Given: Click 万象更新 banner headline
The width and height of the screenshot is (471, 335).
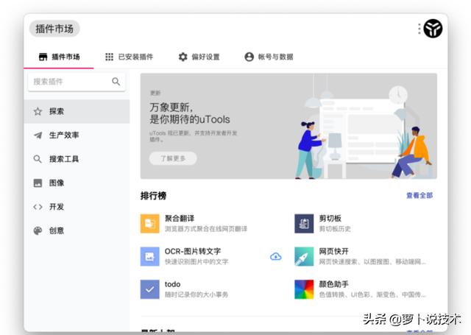Looking at the screenshot, I should click(190, 113).
